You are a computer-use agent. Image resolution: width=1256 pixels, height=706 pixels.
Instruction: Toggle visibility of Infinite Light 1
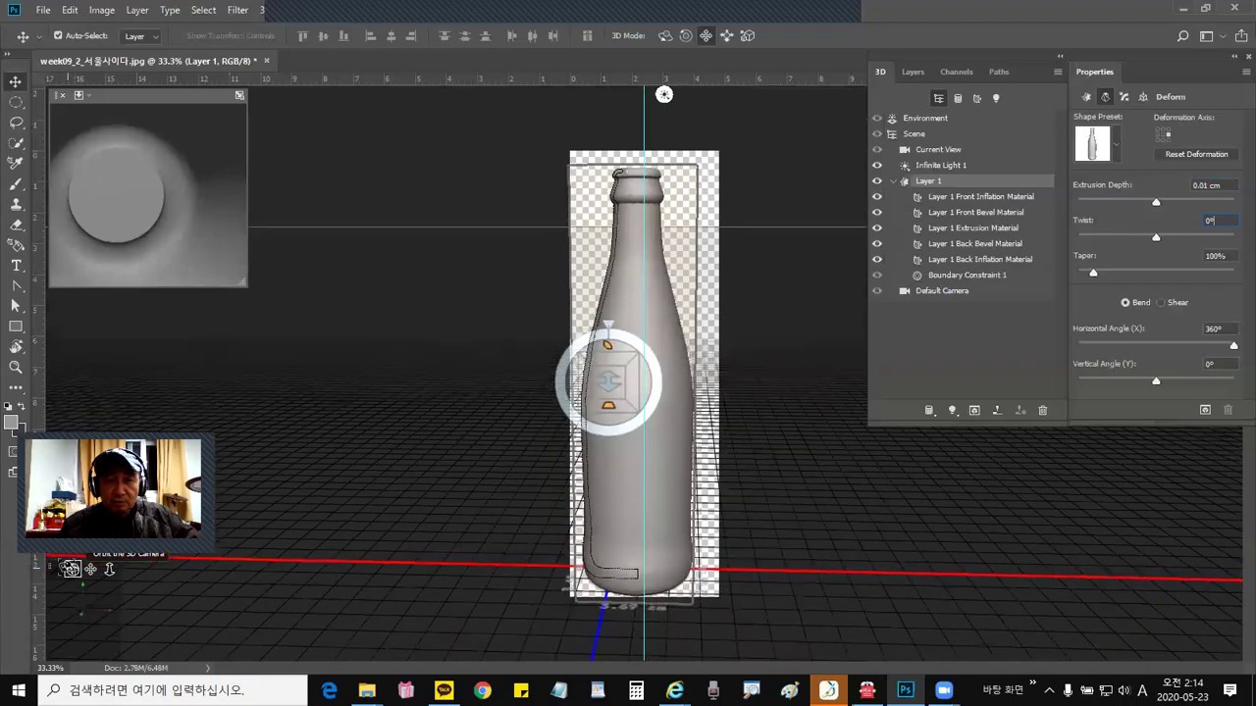(877, 165)
